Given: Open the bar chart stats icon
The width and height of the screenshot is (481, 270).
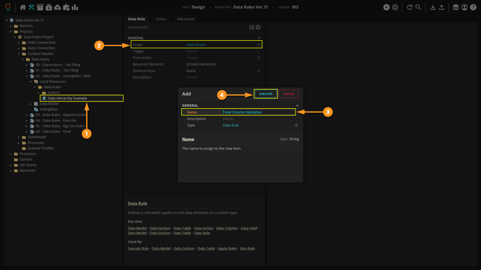Looking at the screenshot, I should pyautogui.click(x=75, y=7).
